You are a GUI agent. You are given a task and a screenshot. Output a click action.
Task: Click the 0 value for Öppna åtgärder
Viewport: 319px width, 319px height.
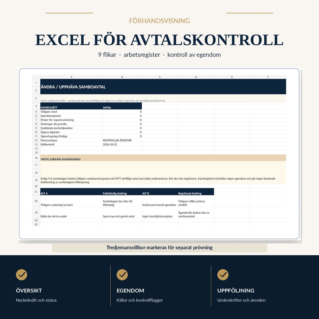[122, 132]
